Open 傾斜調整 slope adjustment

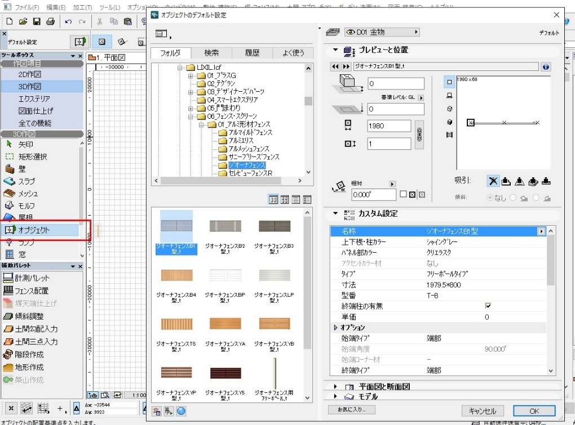24,316
